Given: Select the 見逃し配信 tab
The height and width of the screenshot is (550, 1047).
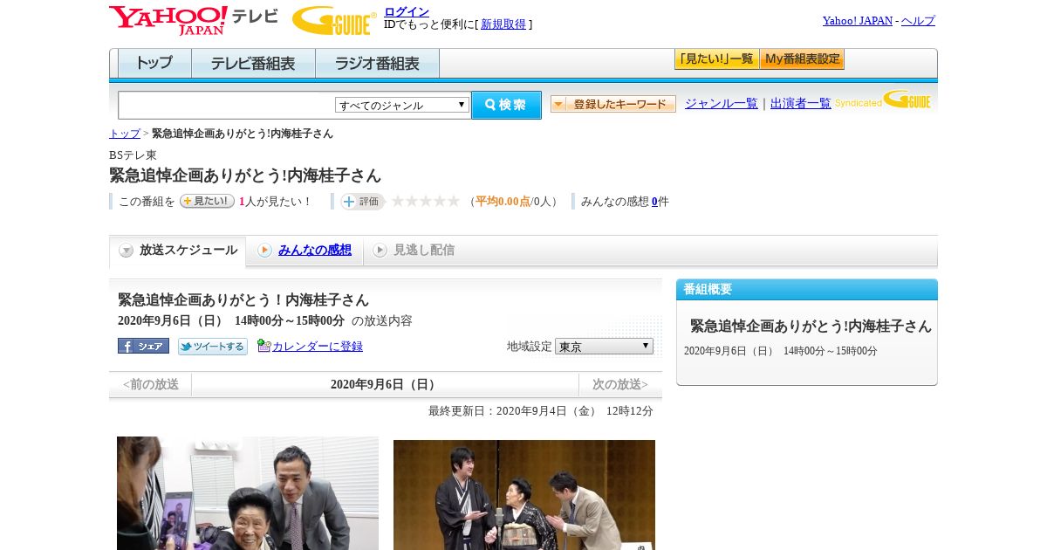Looking at the screenshot, I should point(424,250).
